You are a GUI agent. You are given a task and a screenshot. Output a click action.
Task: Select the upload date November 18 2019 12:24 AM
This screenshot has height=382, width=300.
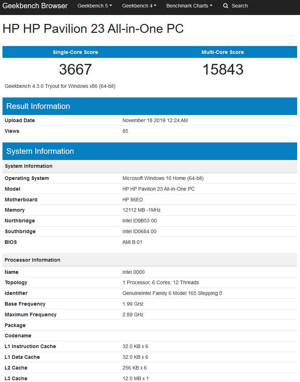point(155,120)
